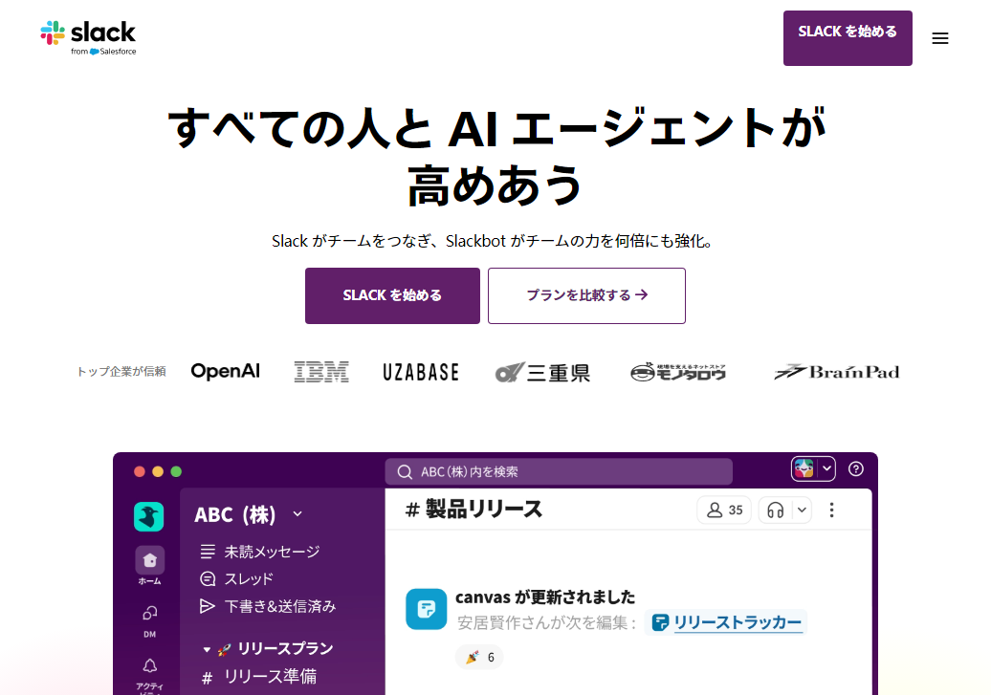Screen dimensions: 991x695
Task: Click the 三重県 logo
Action: click(542, 372)
